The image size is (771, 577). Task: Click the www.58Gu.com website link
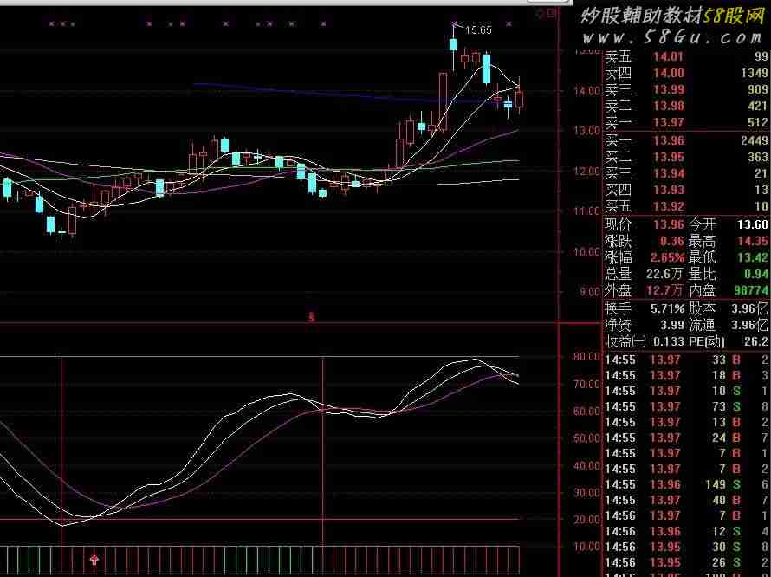pyautogui.click(x=671, y=37)
